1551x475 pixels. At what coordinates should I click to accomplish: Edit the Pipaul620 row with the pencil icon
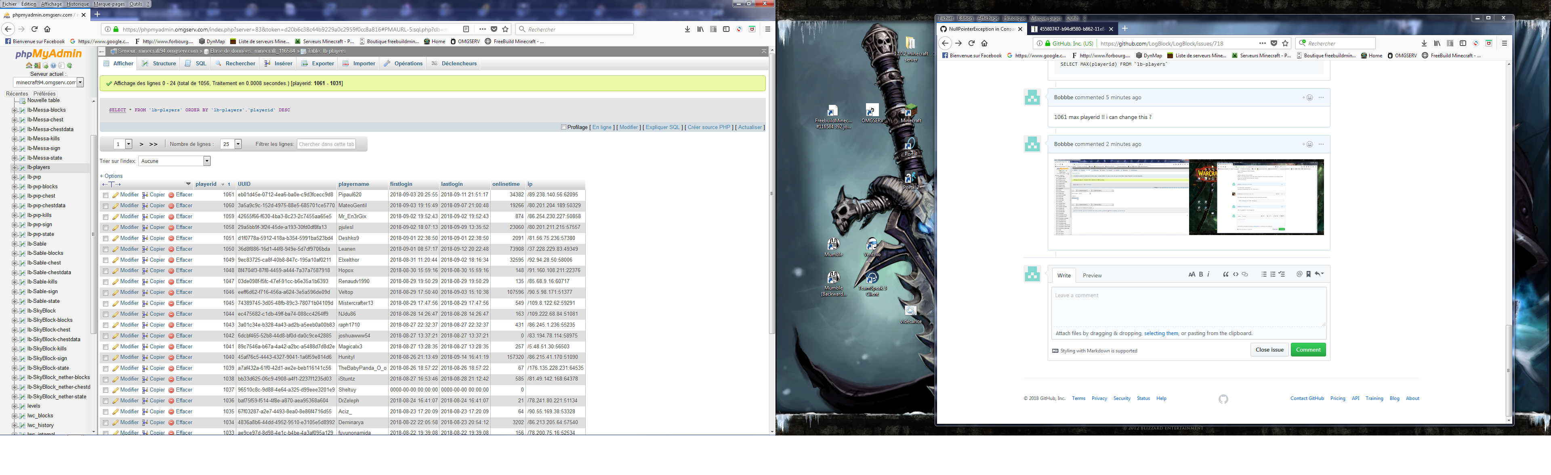click(116, 194)
